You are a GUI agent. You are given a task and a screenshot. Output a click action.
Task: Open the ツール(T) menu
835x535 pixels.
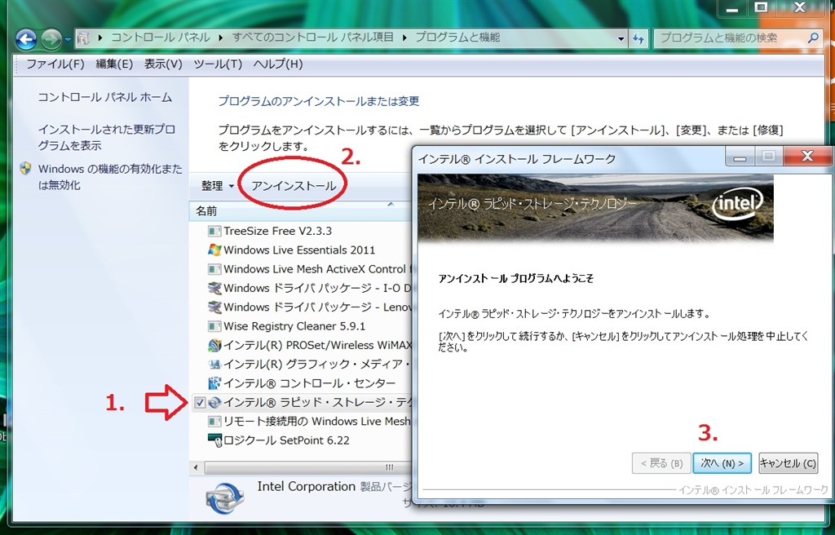coord(218,64)
